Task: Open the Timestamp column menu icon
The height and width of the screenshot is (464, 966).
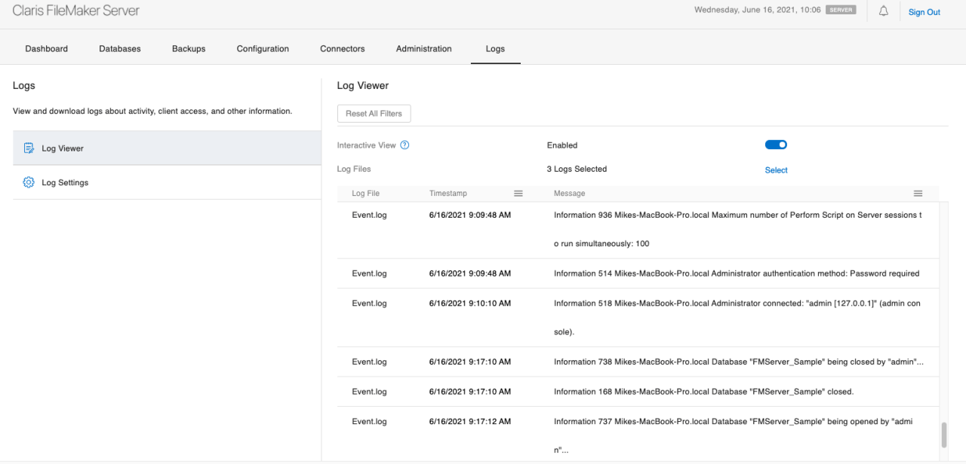Action: [x=518, y=194]
